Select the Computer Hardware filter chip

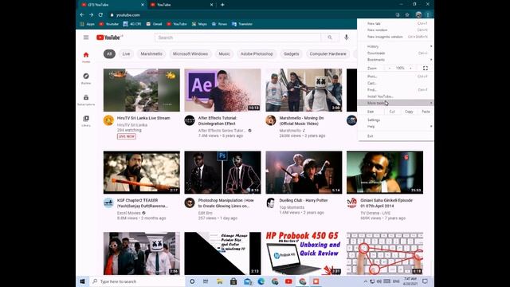pyautogui.click(x=328, y=53)
